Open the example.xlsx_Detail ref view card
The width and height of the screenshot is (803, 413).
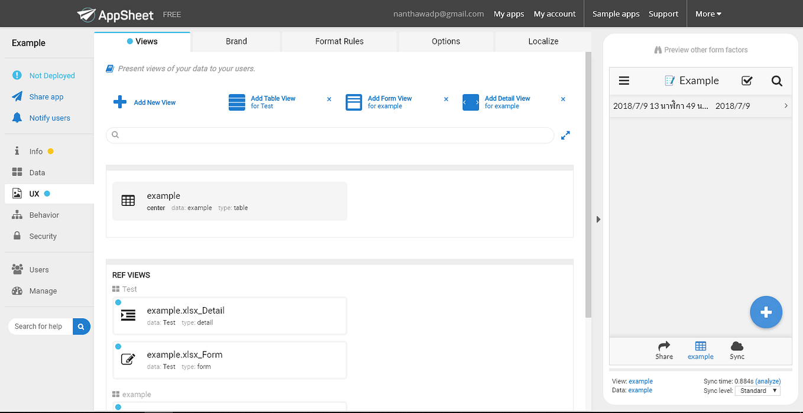[229, 316]
